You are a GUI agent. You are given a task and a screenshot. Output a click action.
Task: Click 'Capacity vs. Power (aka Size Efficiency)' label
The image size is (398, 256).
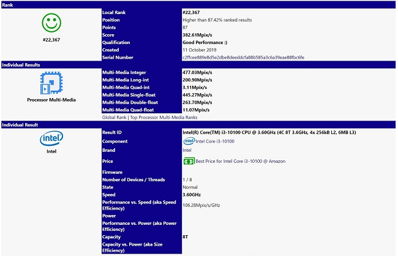tap(132, 247)
